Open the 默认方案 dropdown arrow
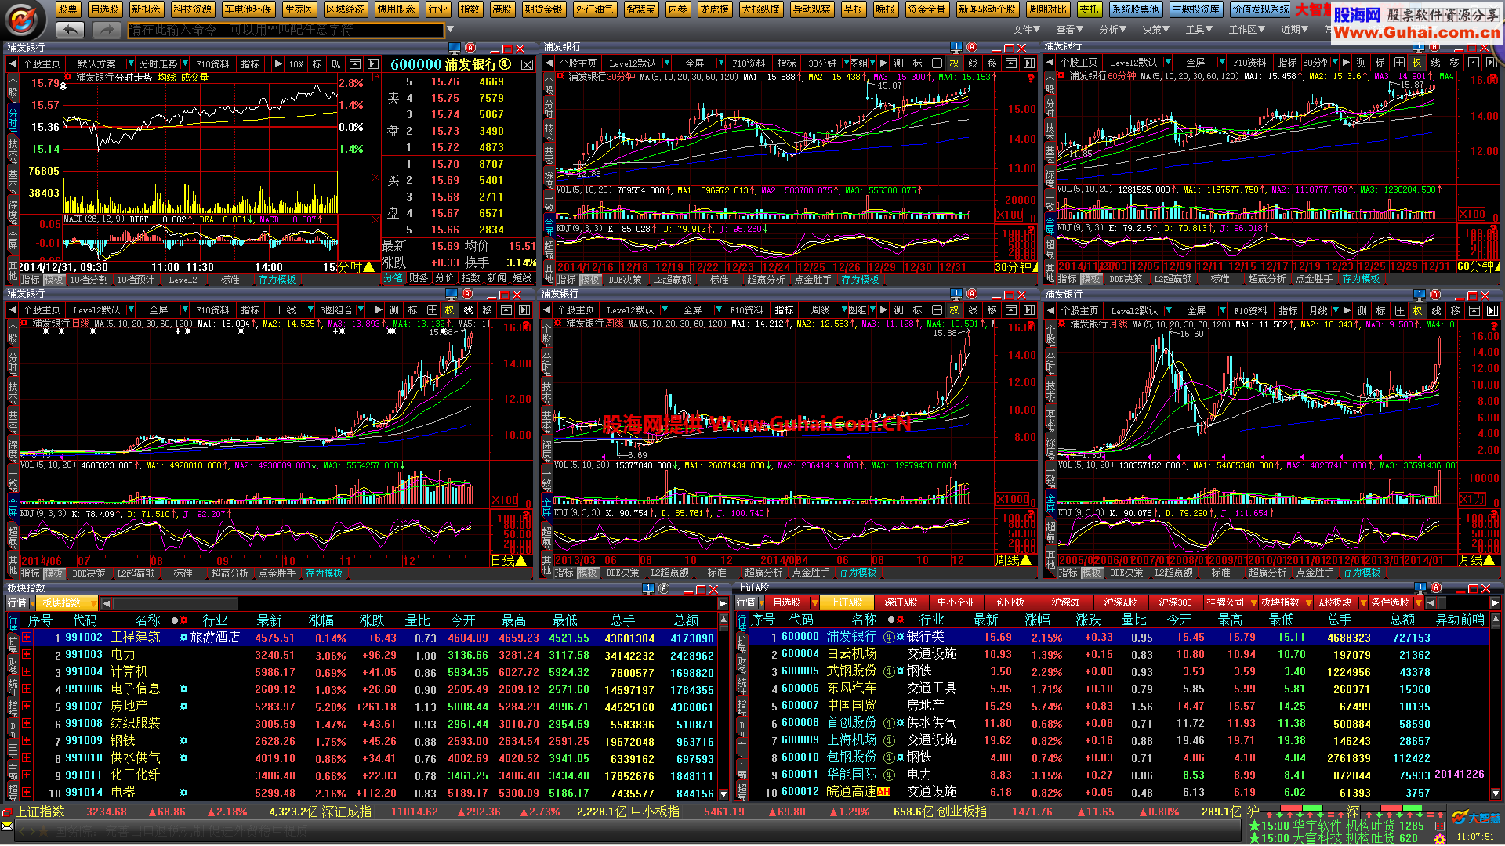The image size is (1505, 846). [x=132, y=63]
